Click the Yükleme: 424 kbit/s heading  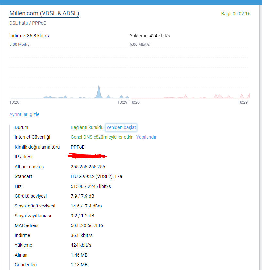pos(150,36)
